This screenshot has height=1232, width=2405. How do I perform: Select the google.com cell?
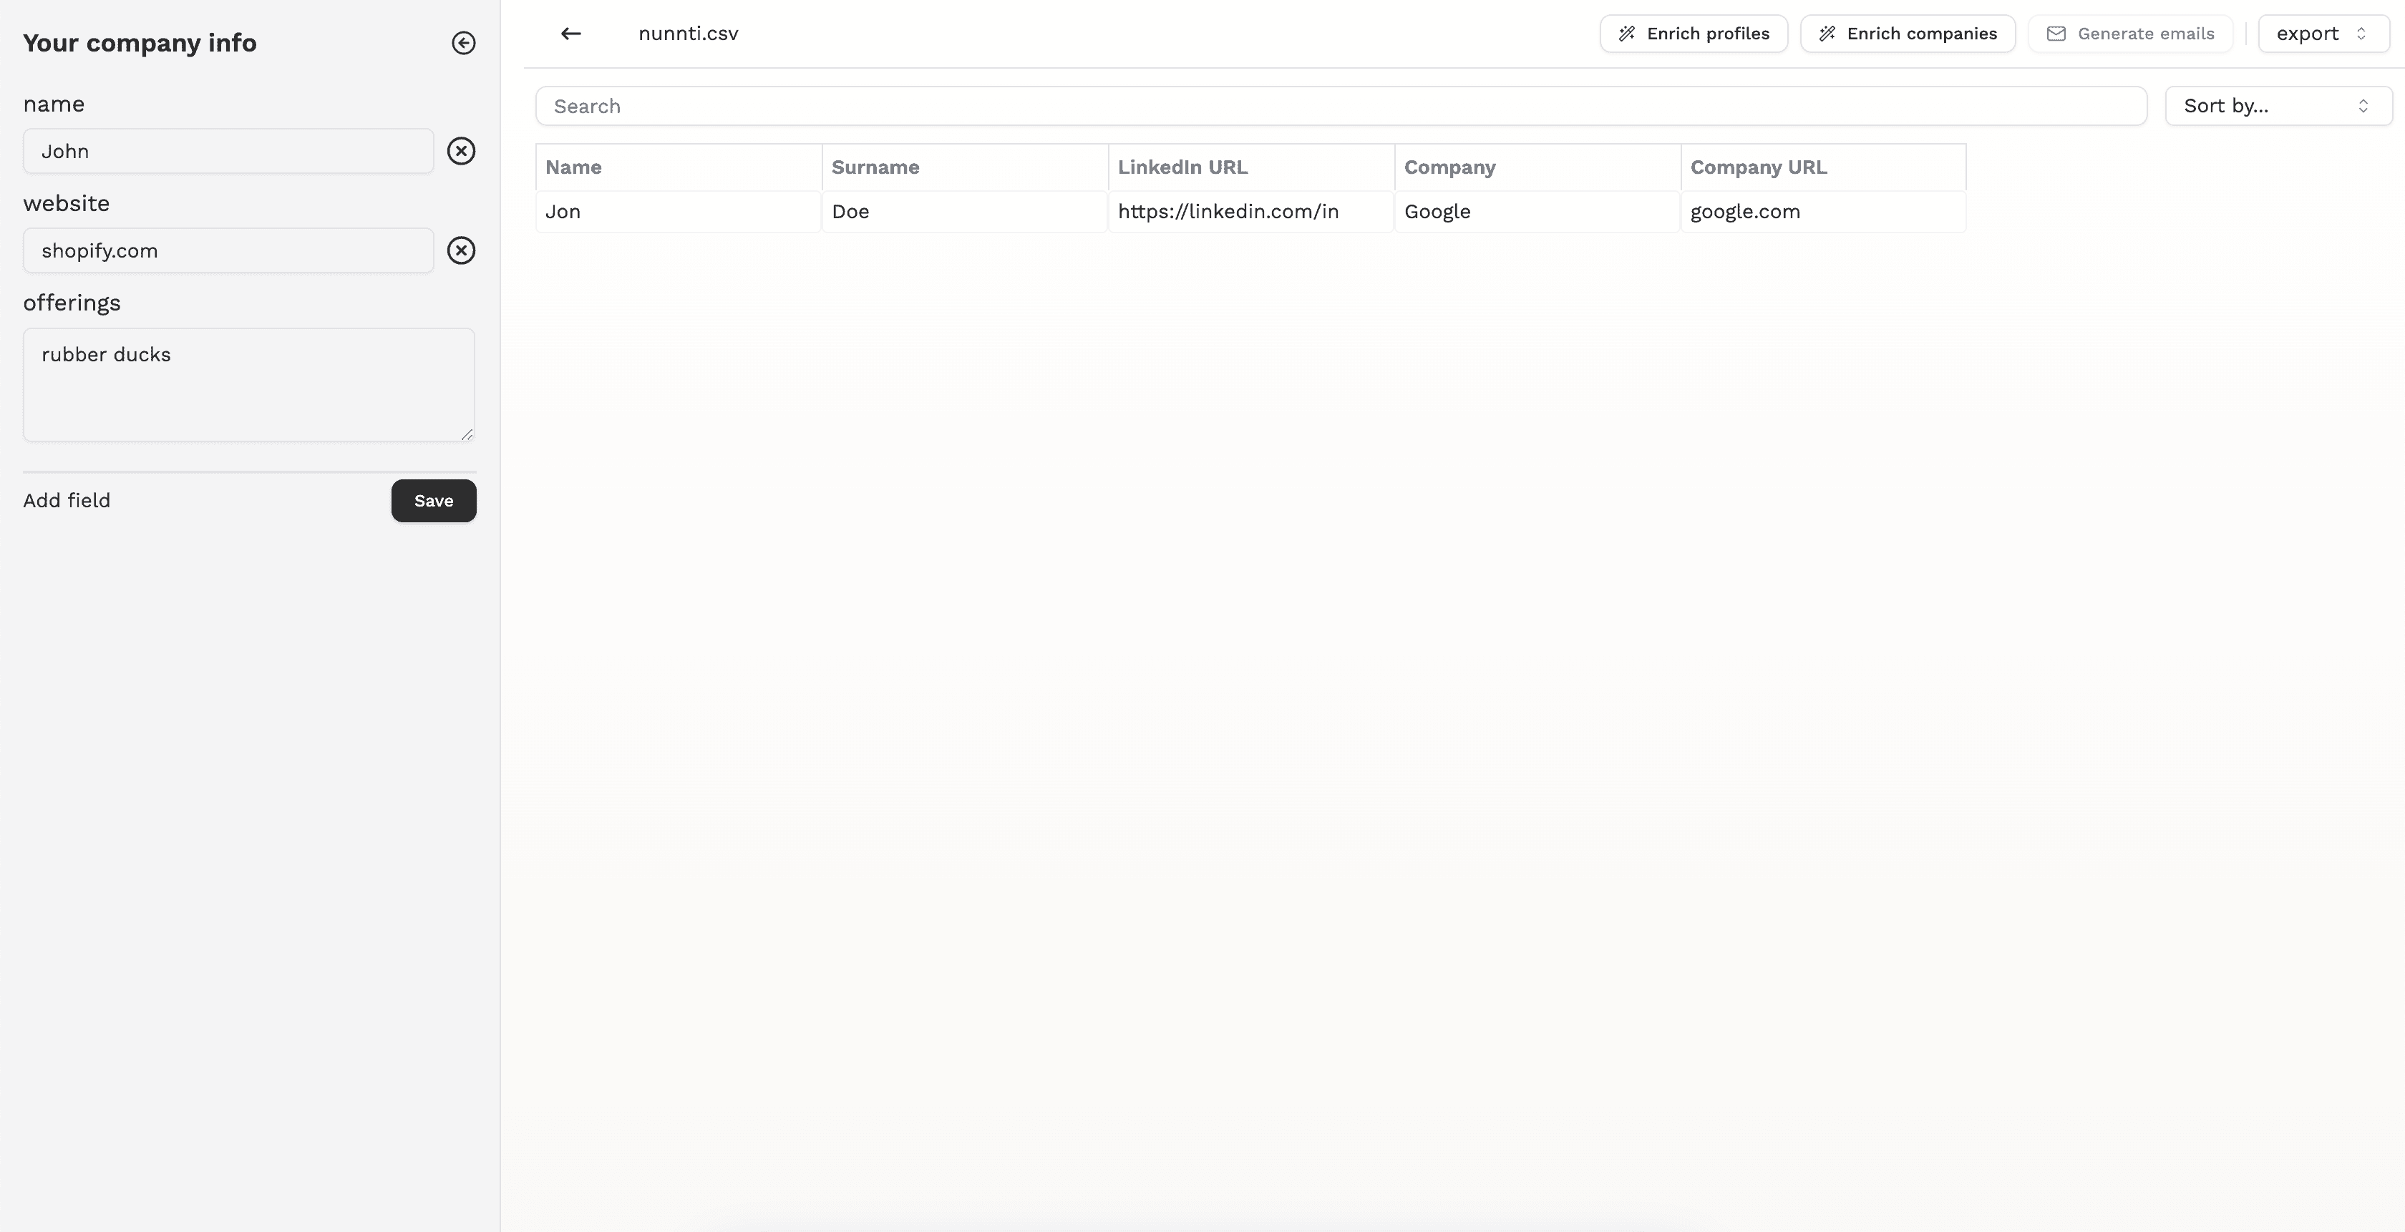pos(1823,212)
